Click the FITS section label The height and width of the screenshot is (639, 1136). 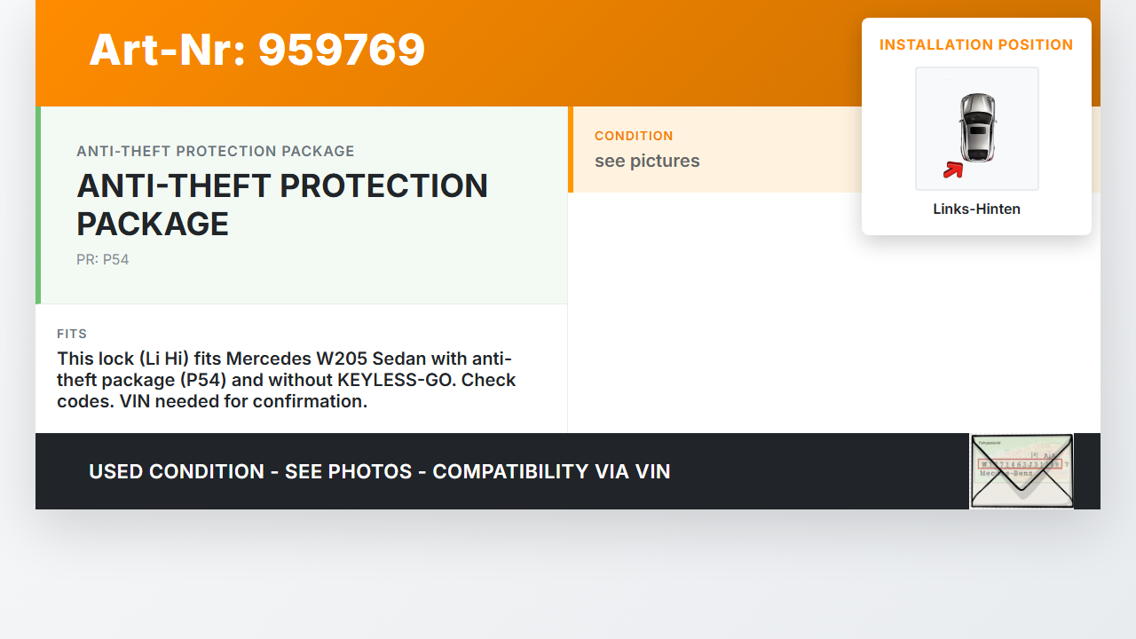pos(72,335)
